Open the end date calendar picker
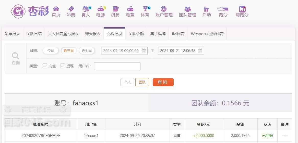The width and height of the screenshot is (298, 143). [x=200, y=51]
